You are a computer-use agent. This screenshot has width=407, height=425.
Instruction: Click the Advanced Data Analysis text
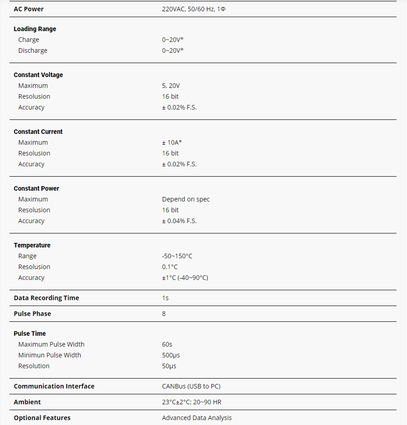[x=197, y=418]
